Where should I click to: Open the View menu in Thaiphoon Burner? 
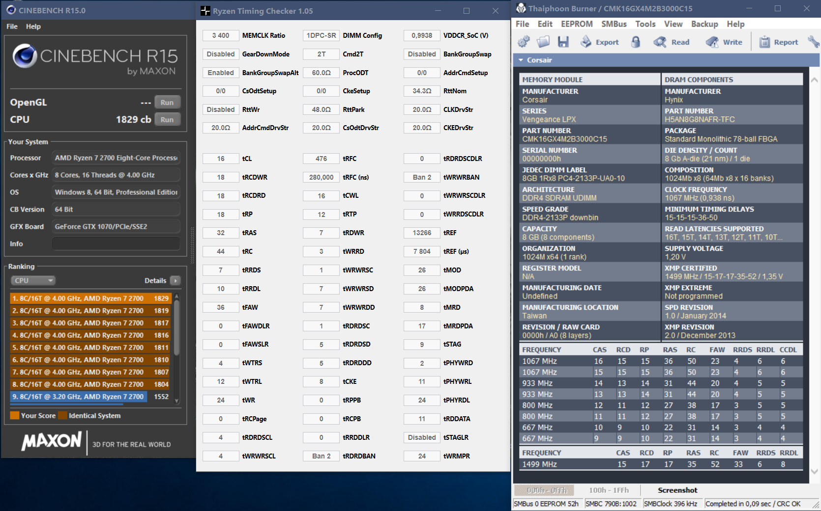[x=673, y=24]
